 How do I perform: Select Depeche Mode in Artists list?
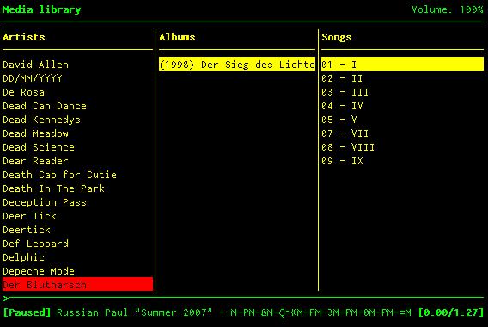[x=39, y=271]
